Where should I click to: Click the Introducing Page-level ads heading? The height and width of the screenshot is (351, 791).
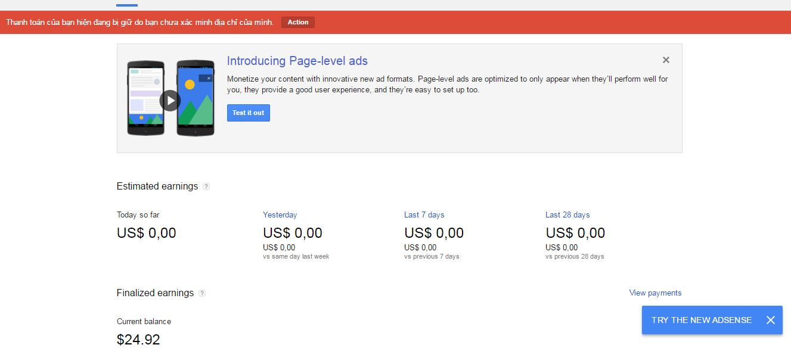tap(297, 61)
